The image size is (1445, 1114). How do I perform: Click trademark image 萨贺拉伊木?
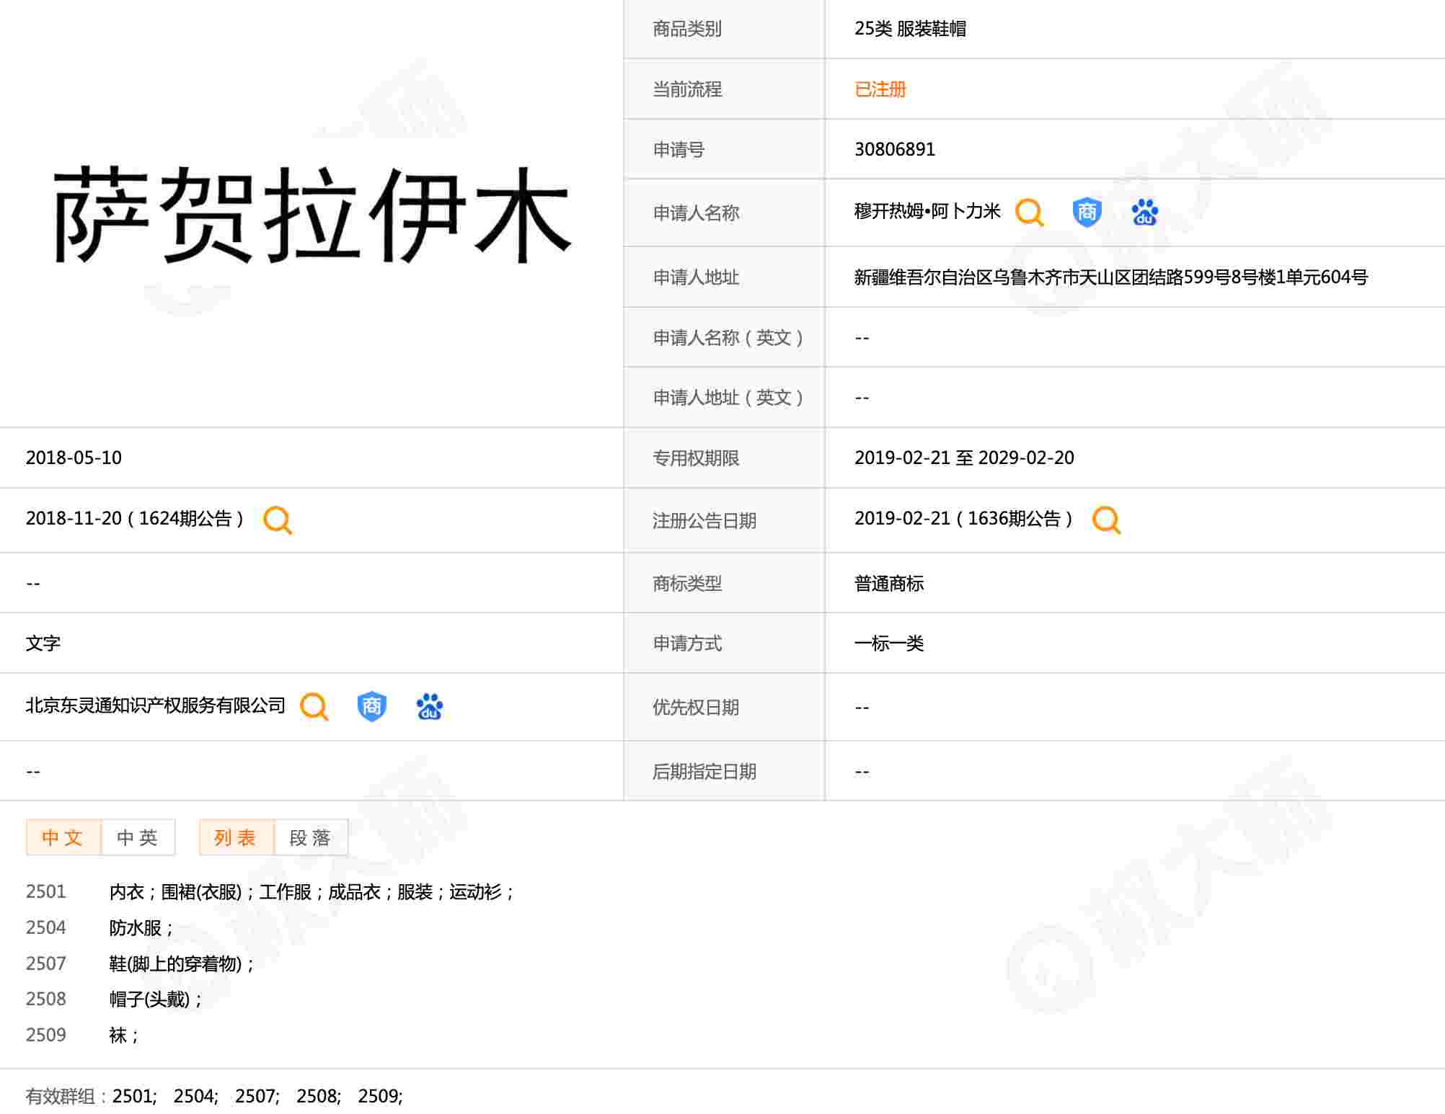coord(311,214)
